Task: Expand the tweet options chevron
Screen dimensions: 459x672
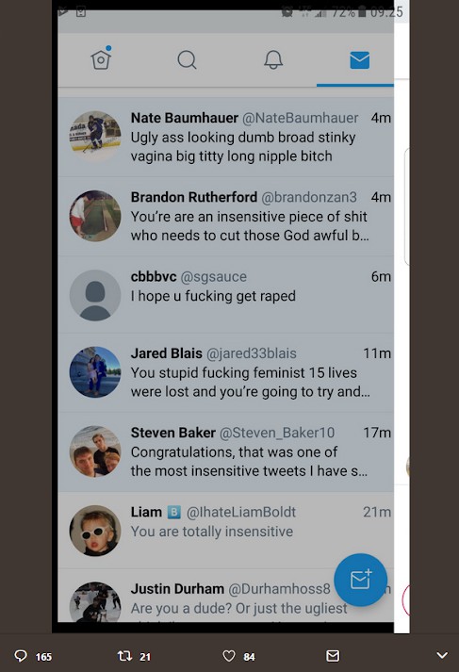Action: (442, 655)
